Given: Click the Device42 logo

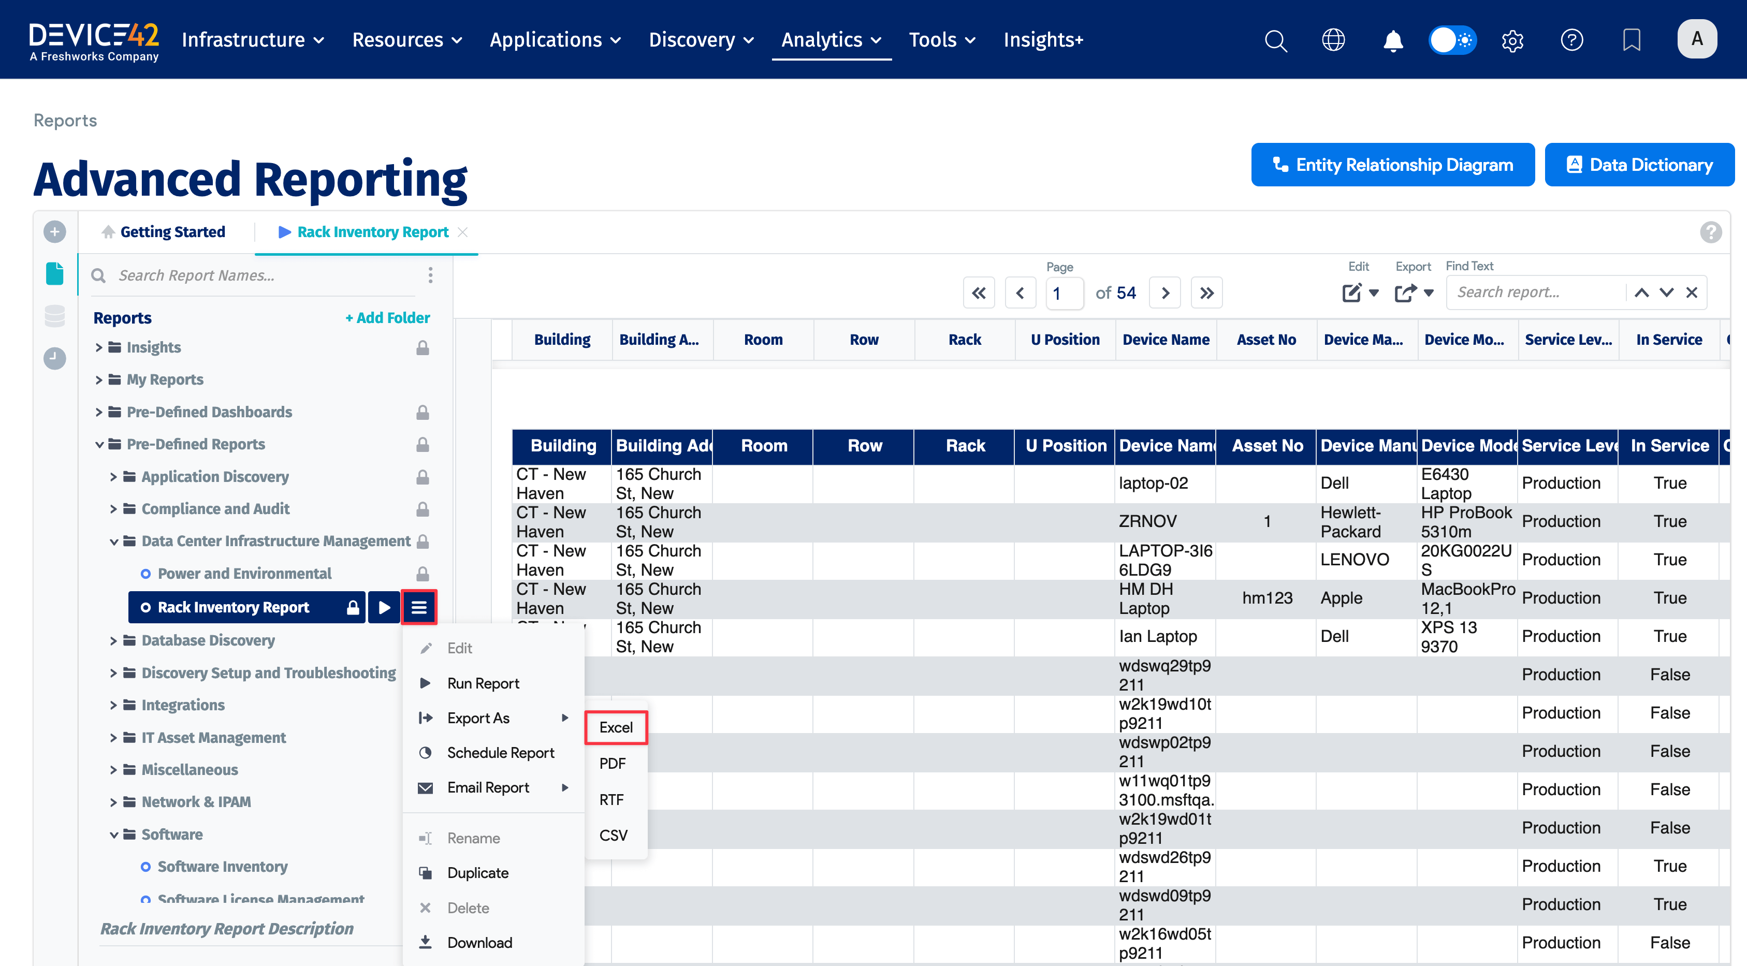Looking at the screenshot, I should click(94, 41).
